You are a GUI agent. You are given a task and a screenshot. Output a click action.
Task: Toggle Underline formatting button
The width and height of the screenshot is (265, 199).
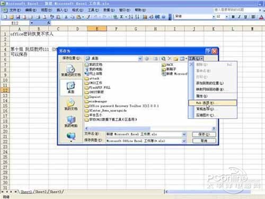coord(245,17)
